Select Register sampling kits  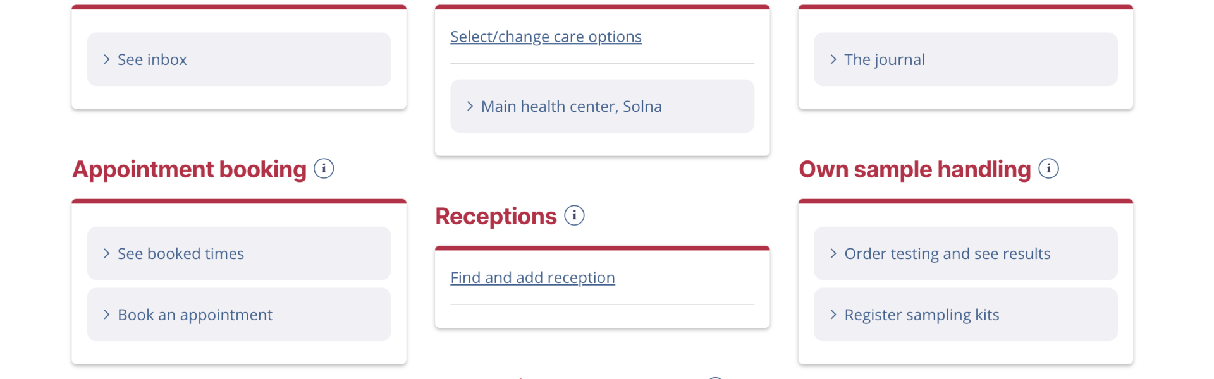[x=966, y=315]
